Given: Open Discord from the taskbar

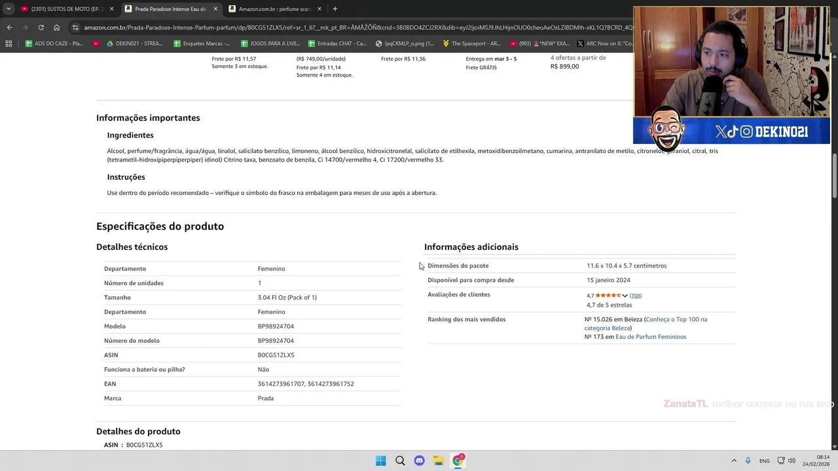Looking at the screenshot, I should (x=419, y=461).
